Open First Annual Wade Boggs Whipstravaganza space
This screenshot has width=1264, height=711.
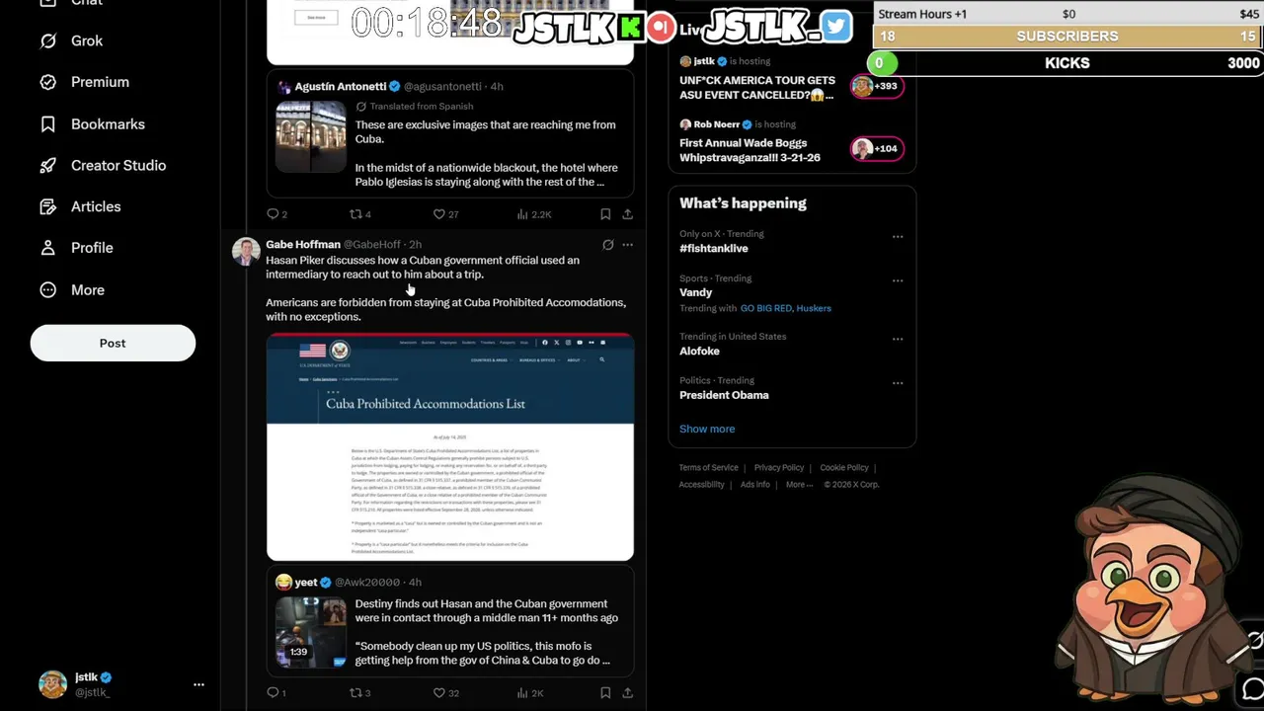tap(750, 150)
